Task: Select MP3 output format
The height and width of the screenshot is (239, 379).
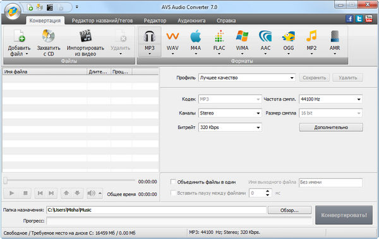Action: 149,42
